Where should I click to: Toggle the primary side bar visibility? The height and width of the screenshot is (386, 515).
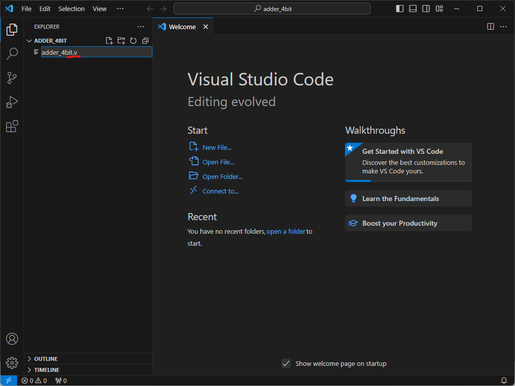pyautogui.click(x=400, y=9)
